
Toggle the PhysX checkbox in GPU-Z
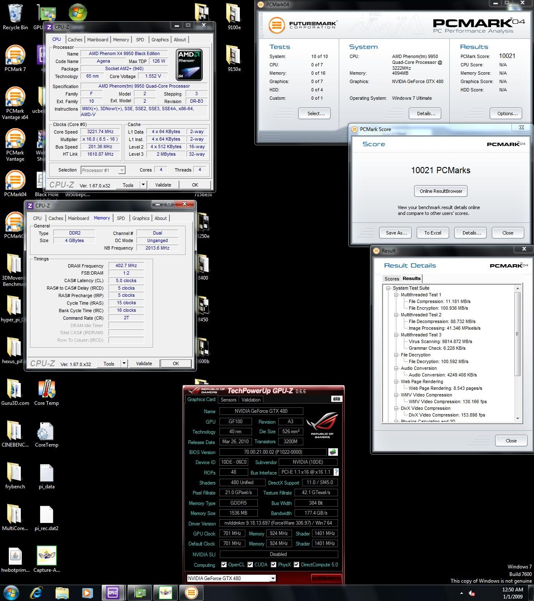274,565
